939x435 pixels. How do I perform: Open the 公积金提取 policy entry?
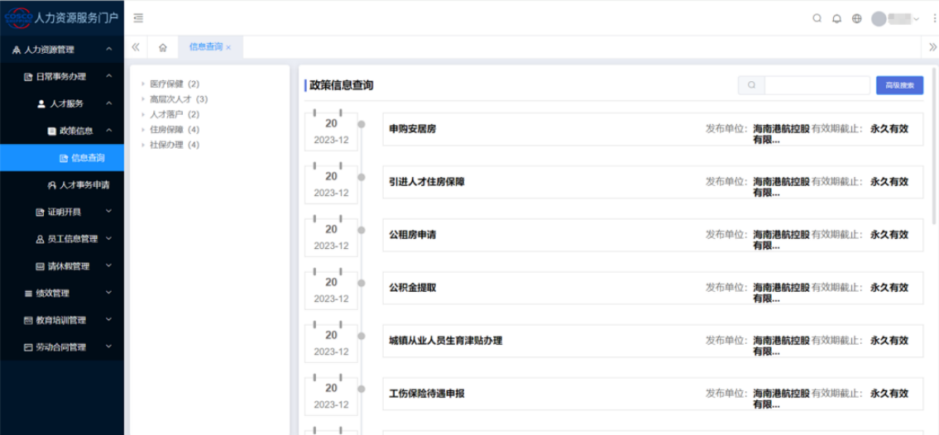[x=413, y=288]
